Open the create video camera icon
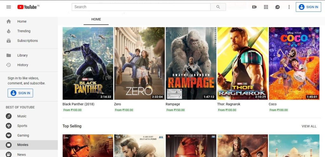Viewport: 325px width, 157px height. [x=254, y=7]
